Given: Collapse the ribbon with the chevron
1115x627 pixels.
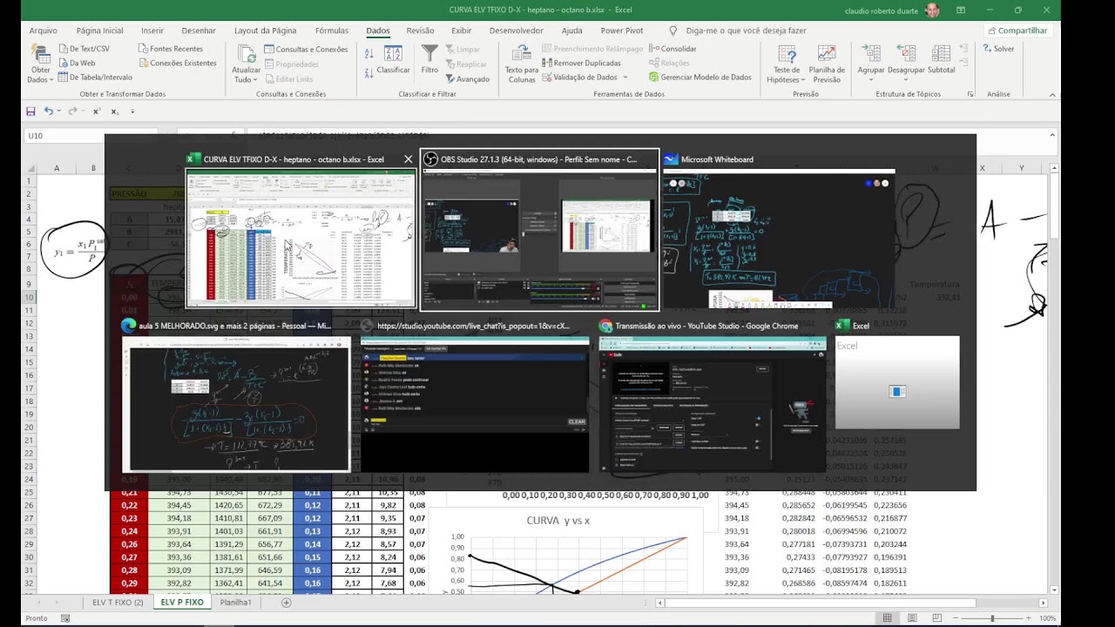Looking at the screenshot, I should [1053, 94].
